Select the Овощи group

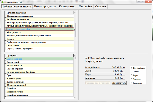40,39
